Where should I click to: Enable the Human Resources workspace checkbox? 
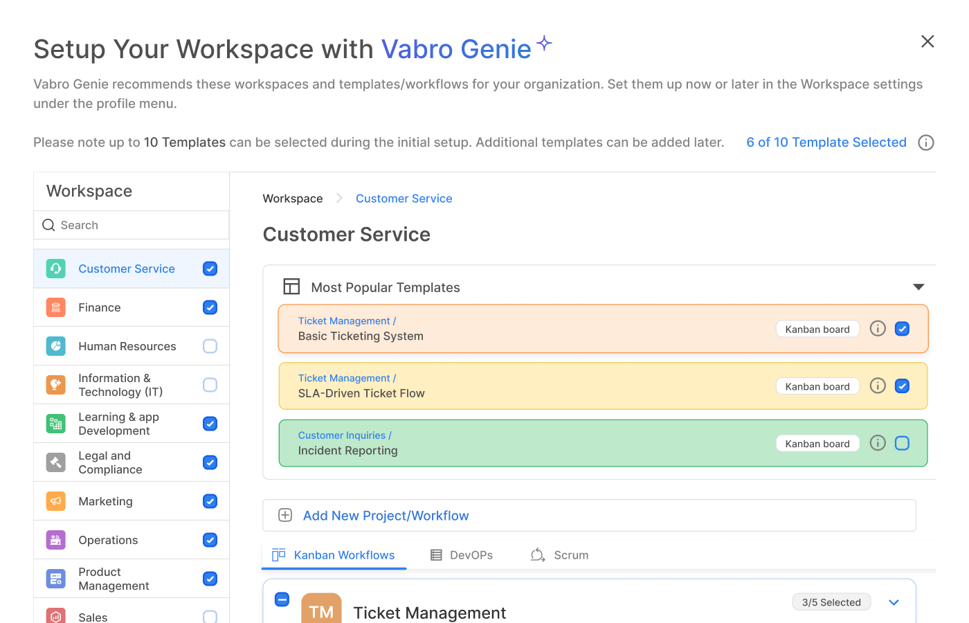tap(210, 346)
